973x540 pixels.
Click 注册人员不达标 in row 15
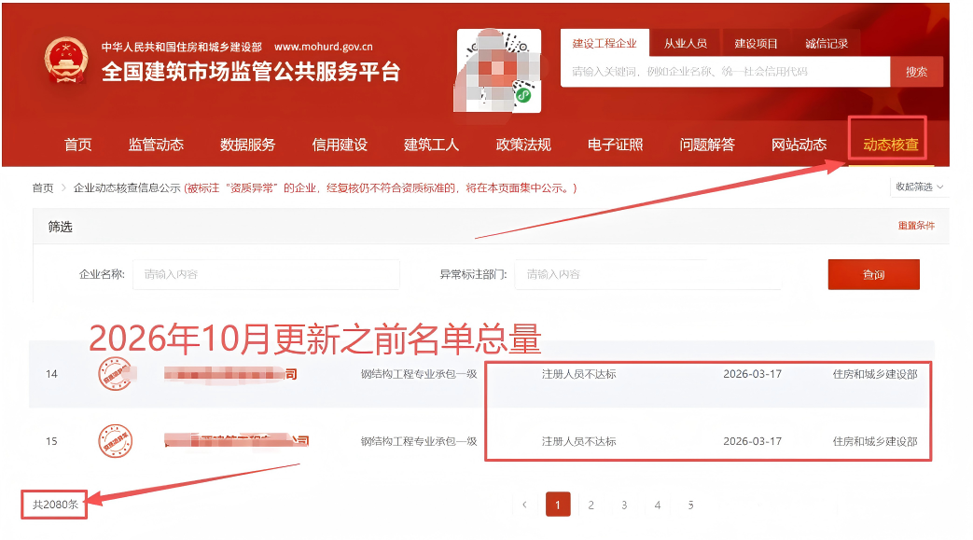click(579, 441)
